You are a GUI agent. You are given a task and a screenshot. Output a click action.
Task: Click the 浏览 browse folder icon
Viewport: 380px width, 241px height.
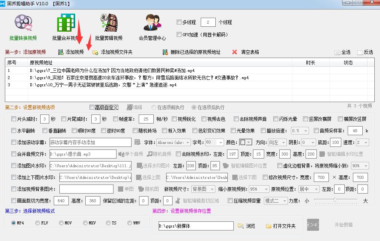pos(241,226)
